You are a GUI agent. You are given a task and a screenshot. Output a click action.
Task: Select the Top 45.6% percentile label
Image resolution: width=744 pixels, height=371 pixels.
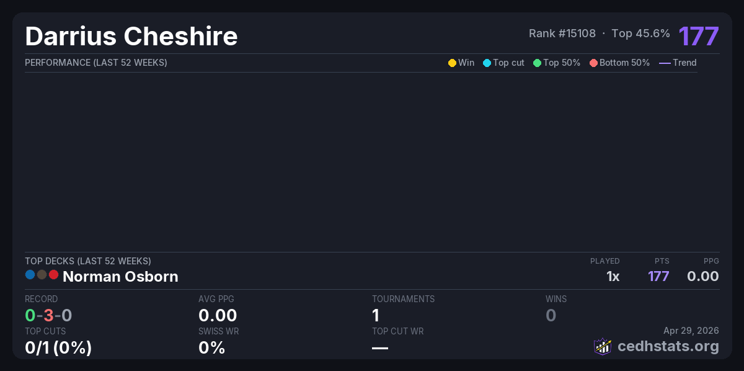click(640, 34)
